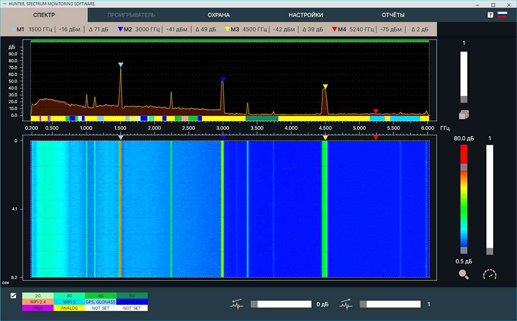
Task: Click the -16 дБм level value
Action: 70,29
